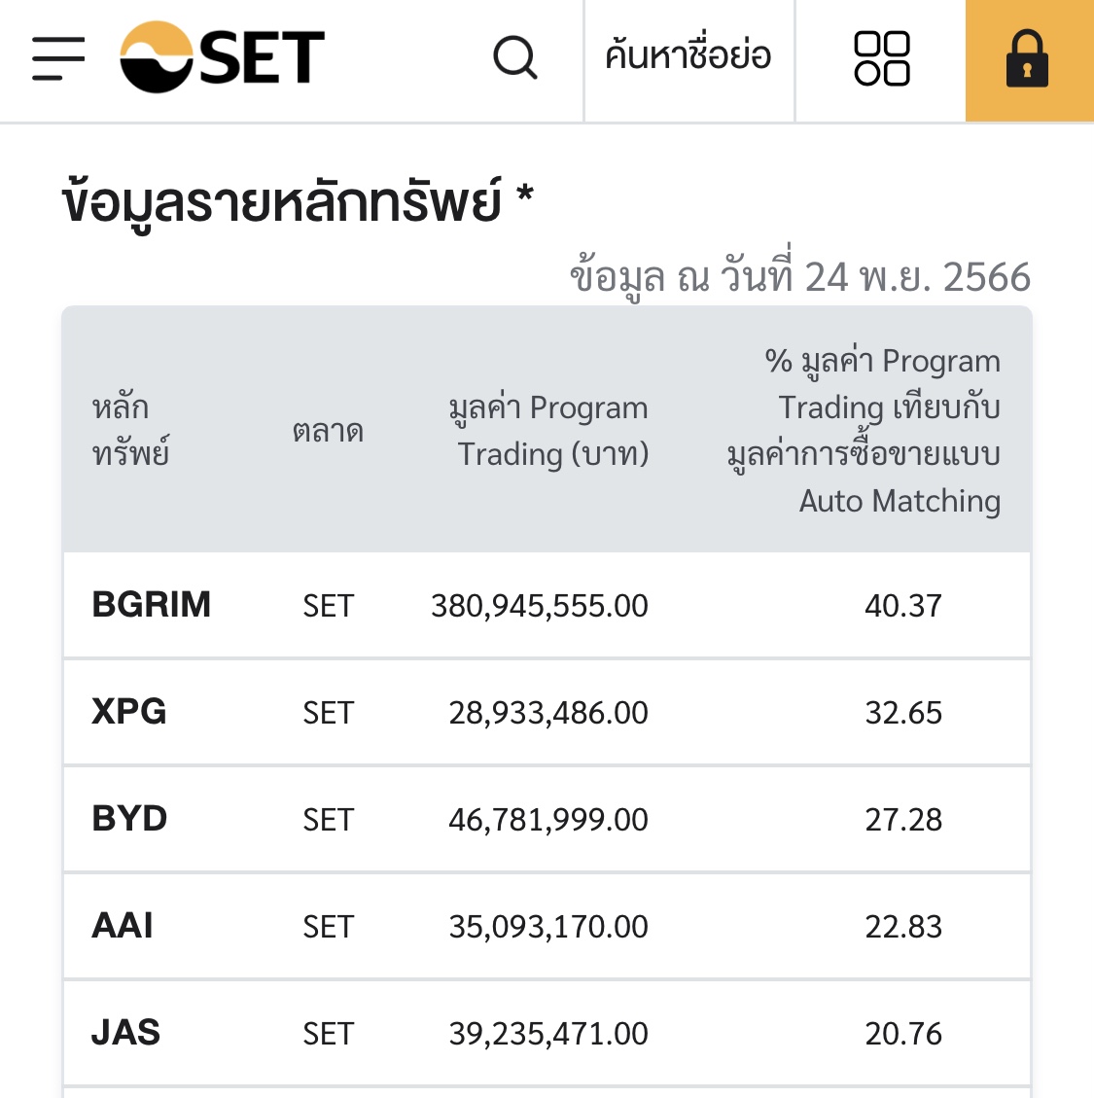Screen dimensions: 1094x1098
Task: Click the ค้นหาชื่อย่อ search field
Action: point(688,57)
